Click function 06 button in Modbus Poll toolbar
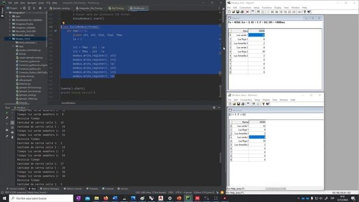Image resolution: width=359 pixels, height=202 pixels. point(277,12)
